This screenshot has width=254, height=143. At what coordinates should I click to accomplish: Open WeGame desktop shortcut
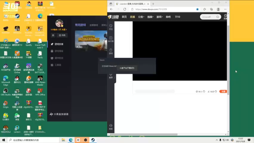click(17, 30)
